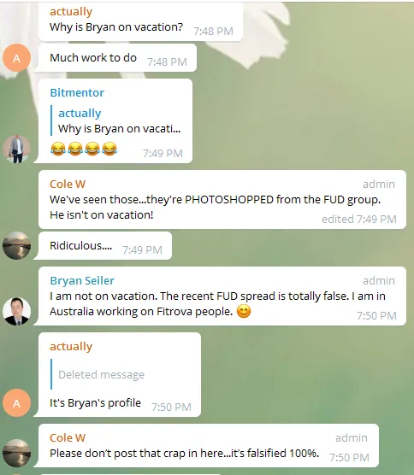Open the 'Bitmentor' sender name
Screen dimensions: 414x475
pos(77,93)
